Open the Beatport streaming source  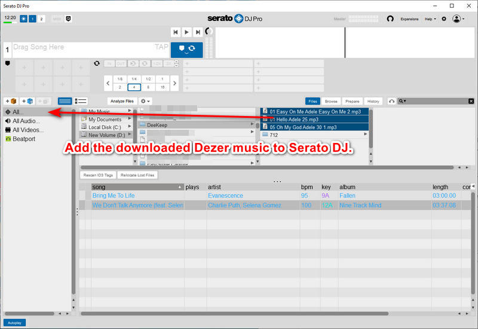pos(20,139)
